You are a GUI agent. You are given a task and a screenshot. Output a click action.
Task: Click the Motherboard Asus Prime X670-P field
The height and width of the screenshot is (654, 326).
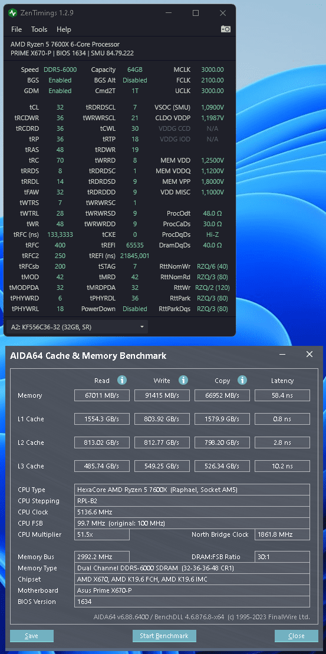(x=192, y=590)
